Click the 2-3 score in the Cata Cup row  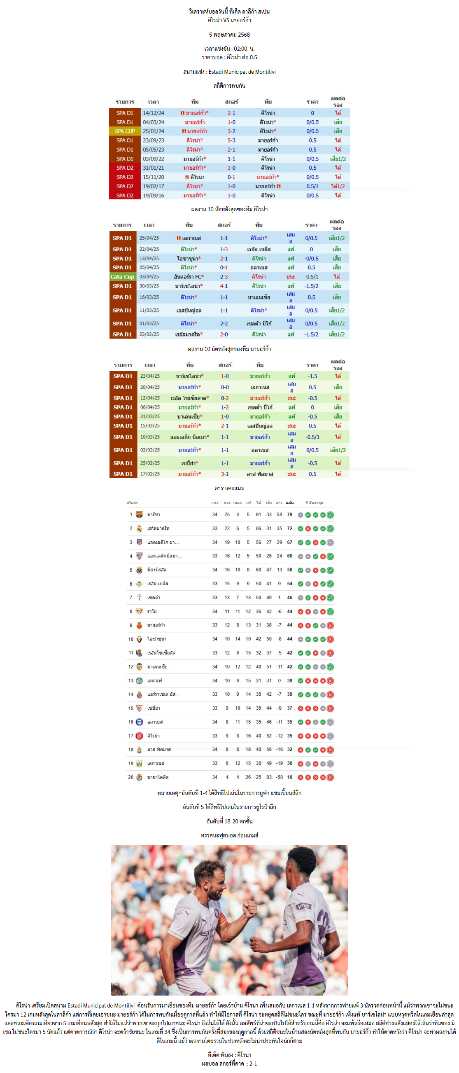[224, 276]
